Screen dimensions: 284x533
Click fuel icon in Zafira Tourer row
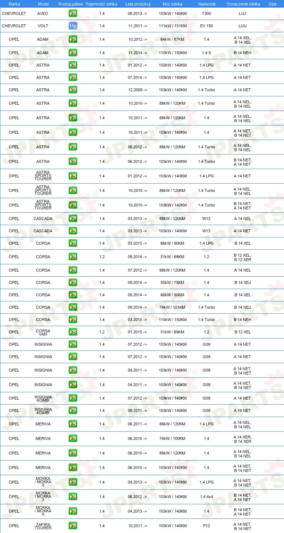[73, 526]
